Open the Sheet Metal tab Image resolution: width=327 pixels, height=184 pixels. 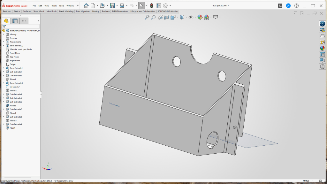click(x=39, y=11)
